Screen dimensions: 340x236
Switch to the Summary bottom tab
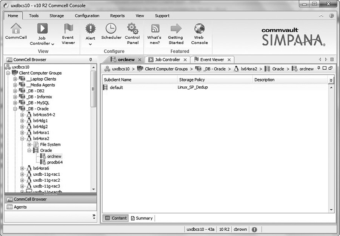(142, 218)
